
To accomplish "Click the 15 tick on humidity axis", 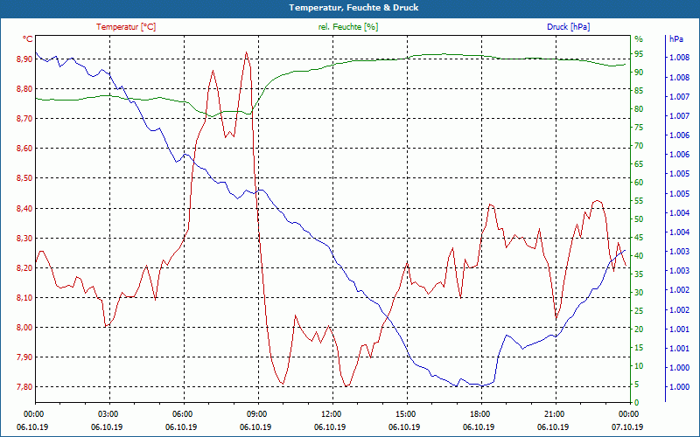I will pos(639,348).
